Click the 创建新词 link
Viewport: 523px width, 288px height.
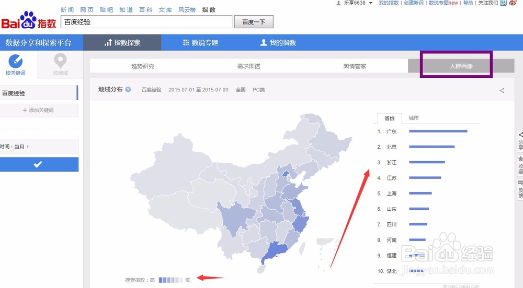click(x=414, y=3)
